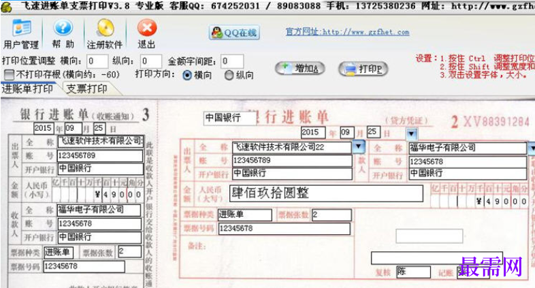535x288 pixels.
Task: Click the stub payee 开户银行 中国银行 field
Action: pyautogui.click(x=99, y=238)
